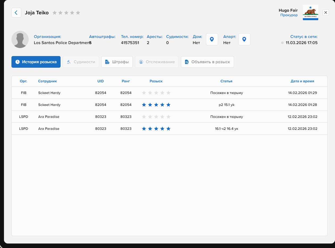Click the first star next to Joja Teiko
Image resolution: width=335 pixels, height=248 pixels.
[54, 13]
